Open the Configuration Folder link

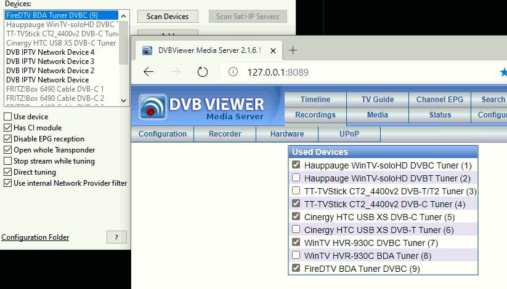(35, 237)
